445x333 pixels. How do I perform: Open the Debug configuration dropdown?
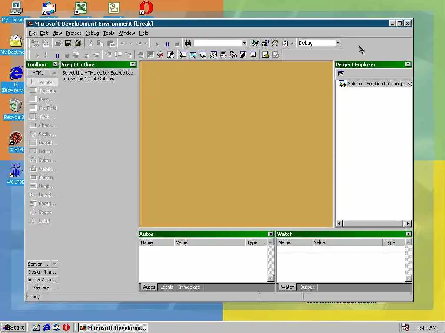(x=337, y=43)
